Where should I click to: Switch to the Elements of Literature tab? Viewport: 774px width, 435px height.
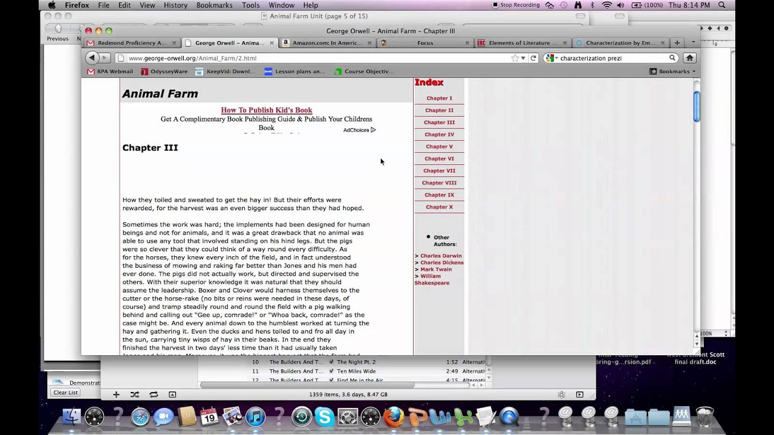(522, 43)
